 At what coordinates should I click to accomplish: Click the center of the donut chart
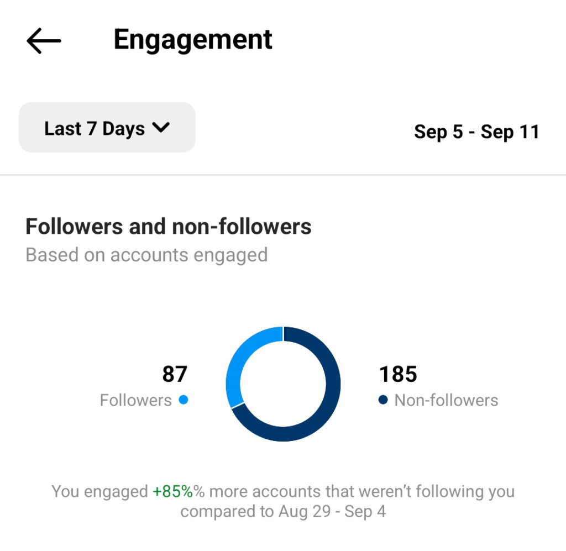[284, 383]
